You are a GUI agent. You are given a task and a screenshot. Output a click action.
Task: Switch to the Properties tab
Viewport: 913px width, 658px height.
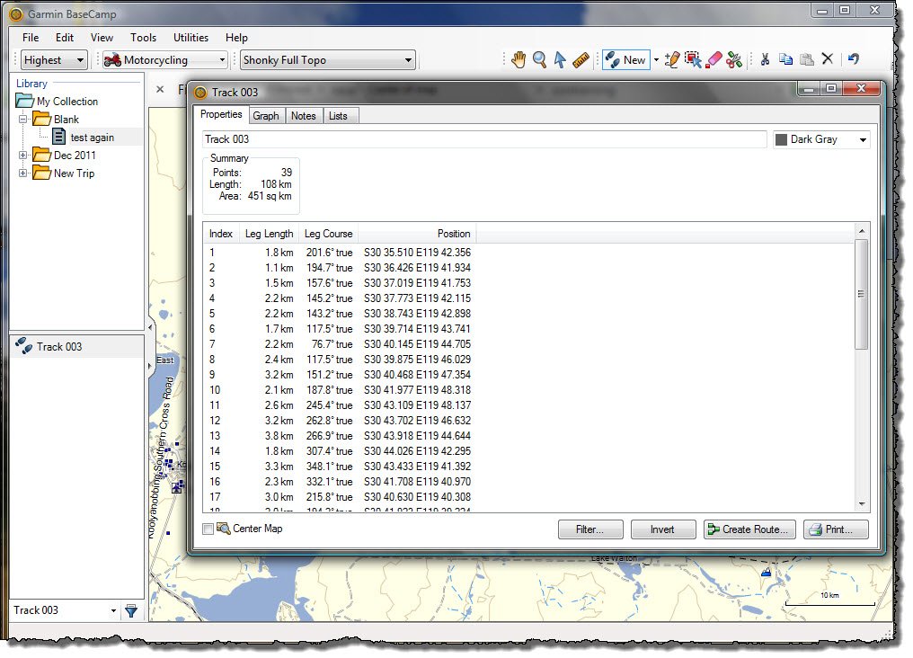coord(221,115)
